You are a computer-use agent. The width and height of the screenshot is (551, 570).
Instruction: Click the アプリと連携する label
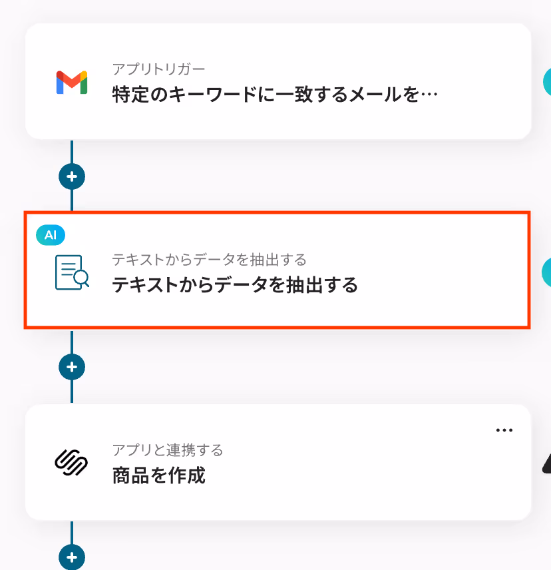[x=168, y=450]
